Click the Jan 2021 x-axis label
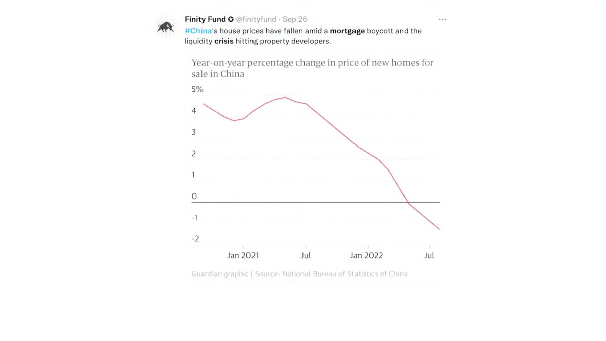The height and width of the screenshot is (341, 606). tap(243, 255)
